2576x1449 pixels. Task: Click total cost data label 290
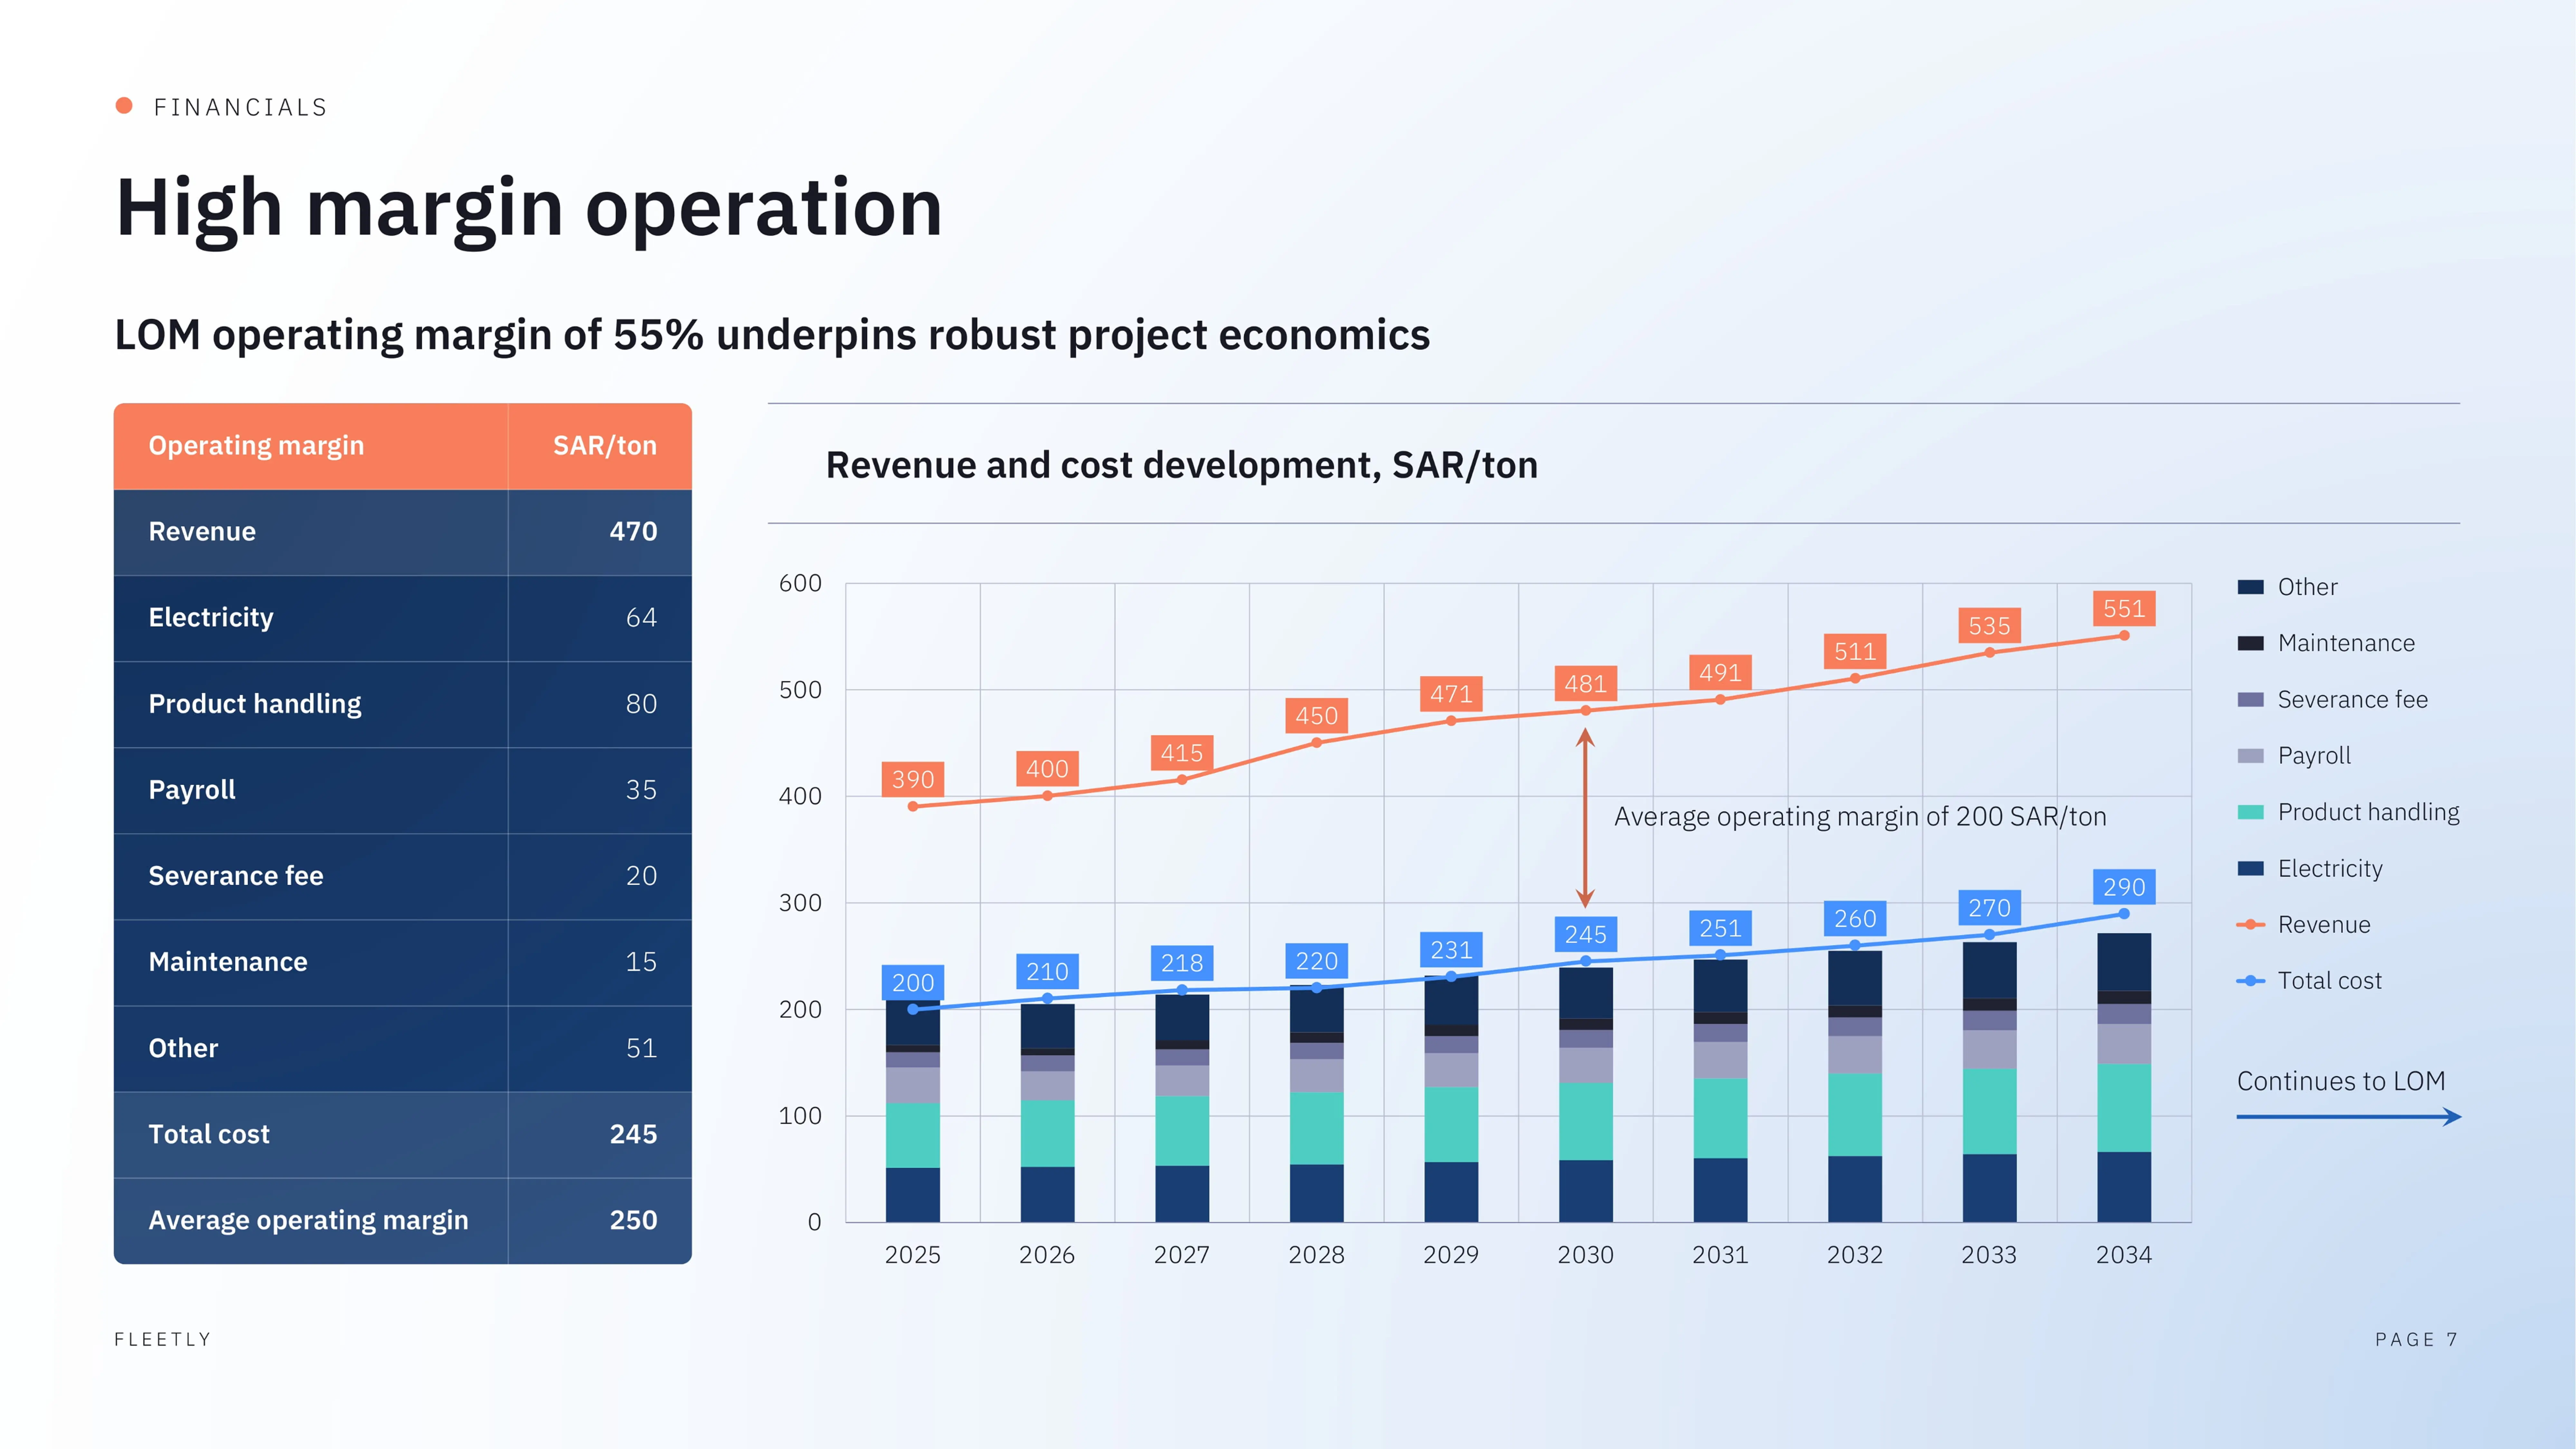tap(2124, 887)
